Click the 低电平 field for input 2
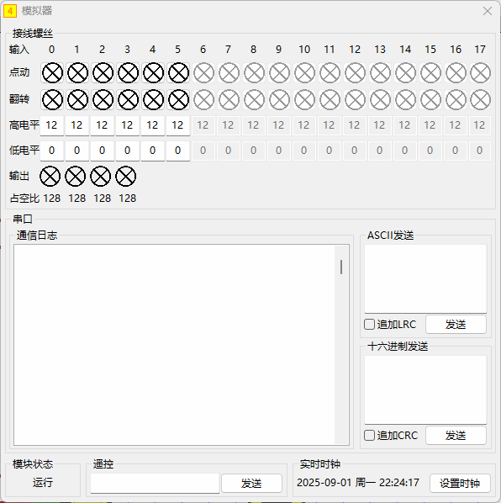Image resolution: width=501 pixels, height=503 pixels. tap(103, 151)
